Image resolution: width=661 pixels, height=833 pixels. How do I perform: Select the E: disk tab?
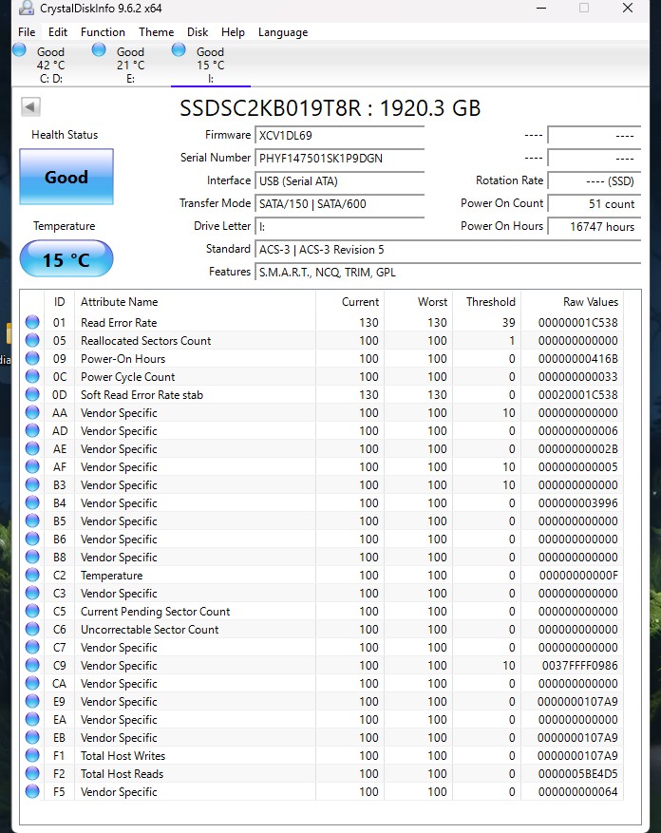pos(130,65)
